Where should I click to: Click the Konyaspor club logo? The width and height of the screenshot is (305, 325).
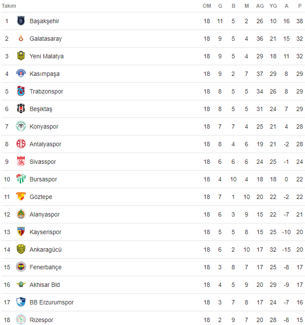point(21,126)
